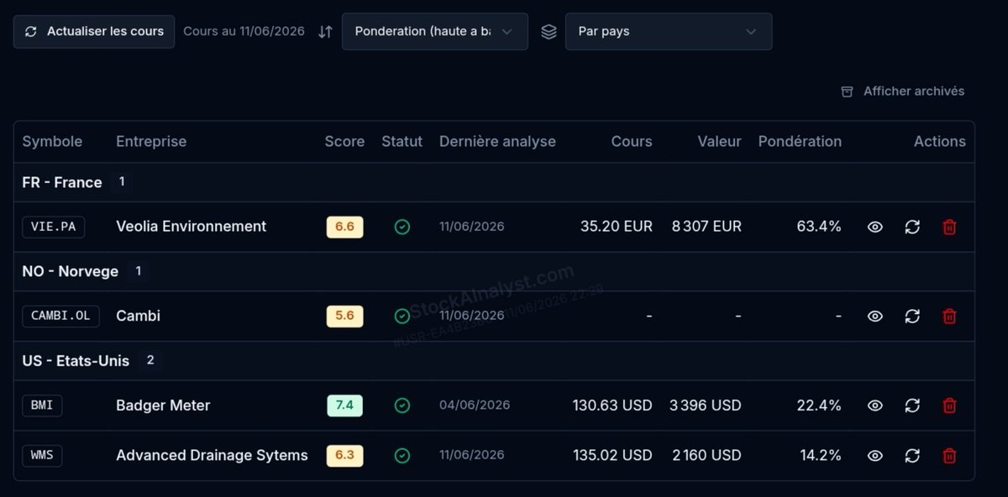This screenshot has width=1008, height=497.
Task: Click Veolia's 6.6 score badge
Action: coord(344,227)
